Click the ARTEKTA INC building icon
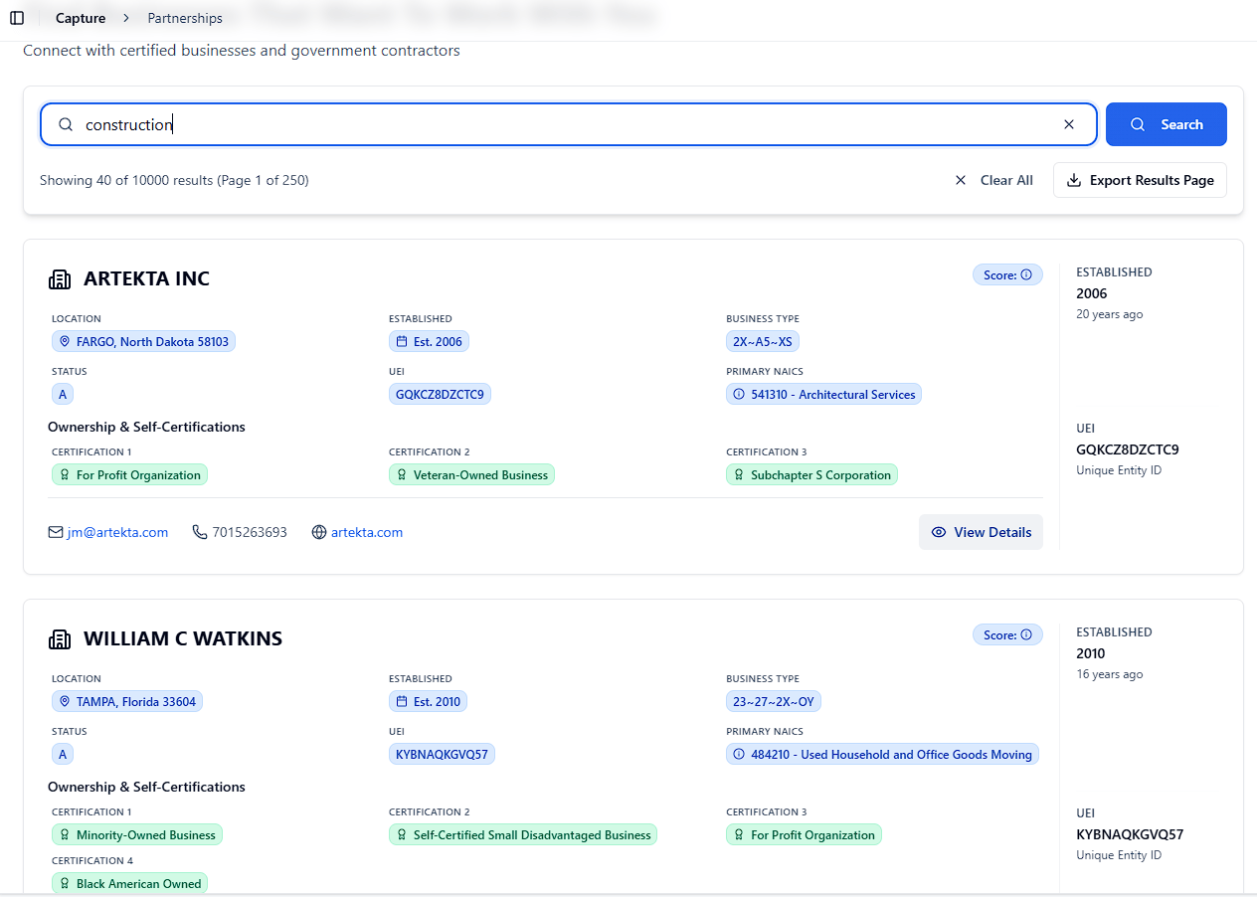The height and width of the screenshot is (897, 1257). point(60,279)
